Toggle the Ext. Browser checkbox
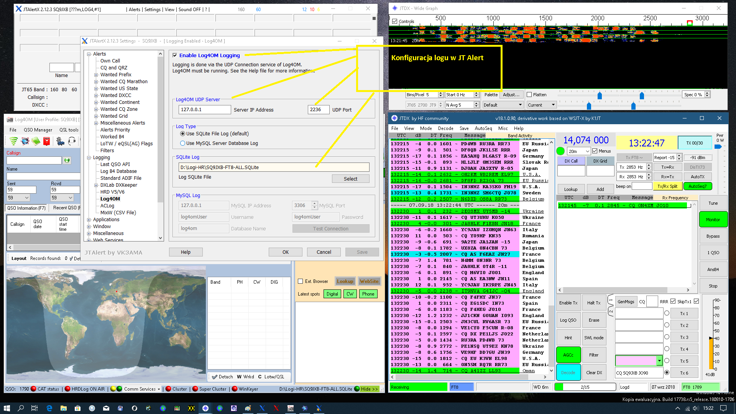This screenshot has height=414, width=736. pyautogui.click(x=301, y=281)
